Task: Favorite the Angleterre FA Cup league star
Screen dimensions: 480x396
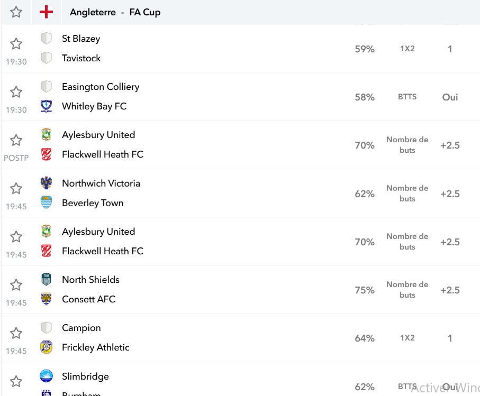Action: tap(16, 12)
